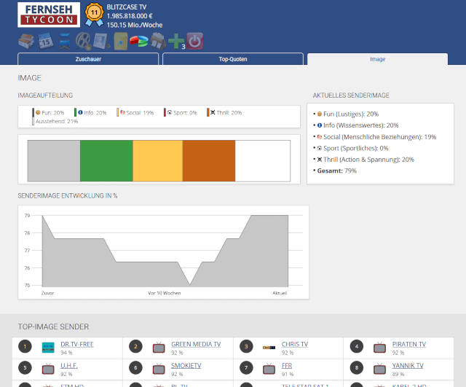The width and height of the screenshot is (466, 387).
Task: Open the building/headquarters icon
Action: [x=26, y=41]
